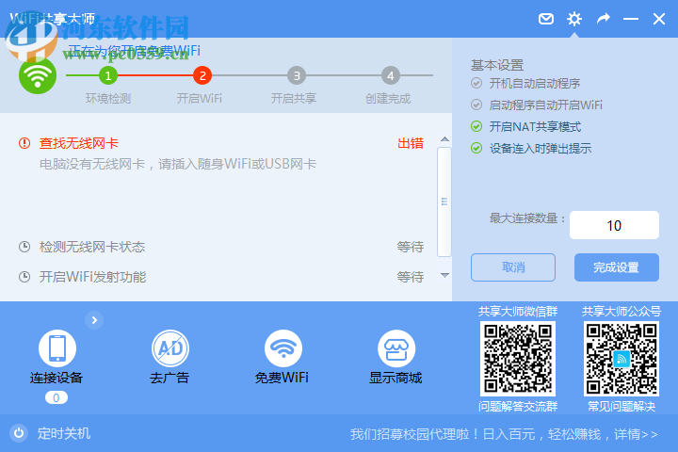Click the 去广告 AD icon

click(x=170, y=348)
